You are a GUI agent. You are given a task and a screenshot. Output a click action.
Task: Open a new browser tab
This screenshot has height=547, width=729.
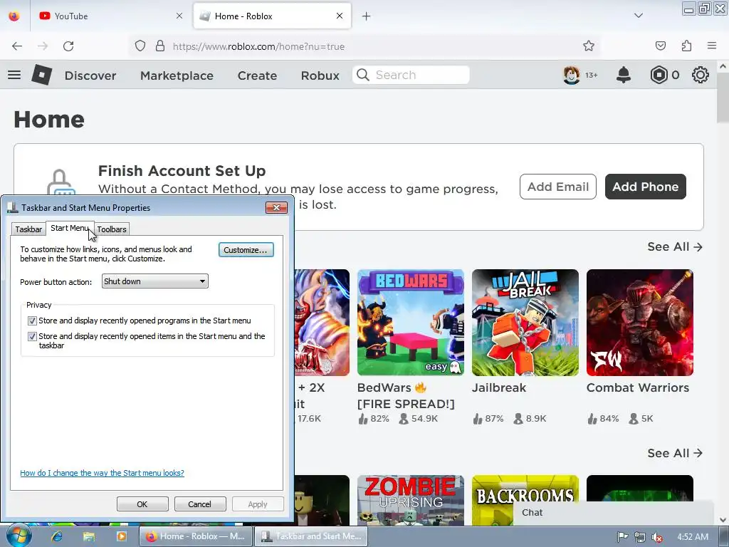(367, 16)
